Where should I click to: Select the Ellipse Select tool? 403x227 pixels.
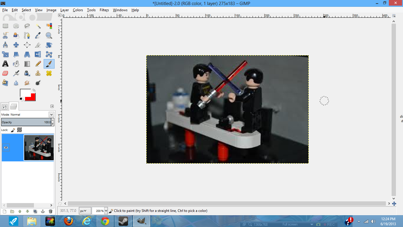16,26
